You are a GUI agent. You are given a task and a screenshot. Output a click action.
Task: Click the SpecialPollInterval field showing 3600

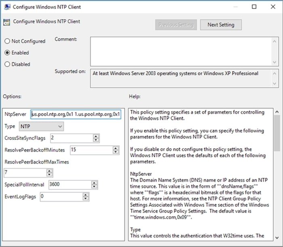pyautogui.click(x=67, y=185)
